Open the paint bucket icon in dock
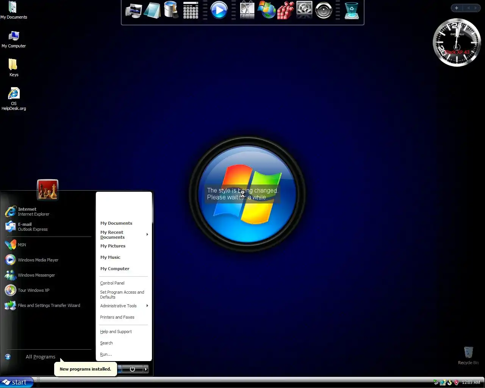485x388 pixels. click(x=171, y=10)
